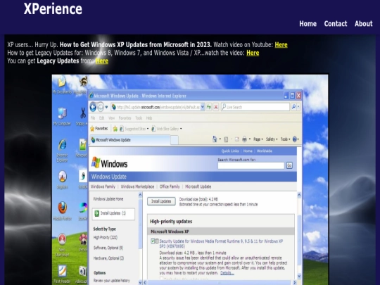This screenshot has width=380, height=285.
Task: Click Worldwide link in page header
Action: point(265,151)
